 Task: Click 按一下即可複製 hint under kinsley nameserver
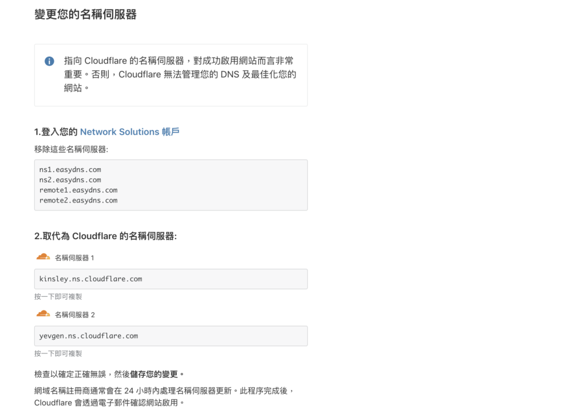58,296
